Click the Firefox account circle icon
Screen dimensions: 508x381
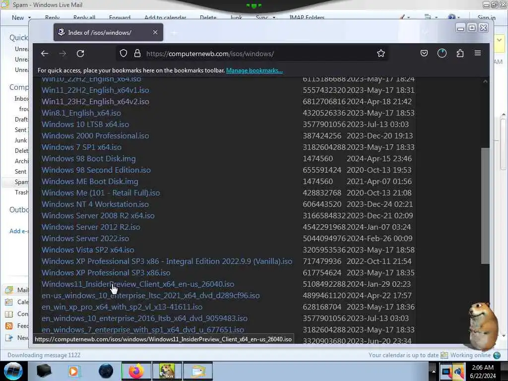[442, 54]
